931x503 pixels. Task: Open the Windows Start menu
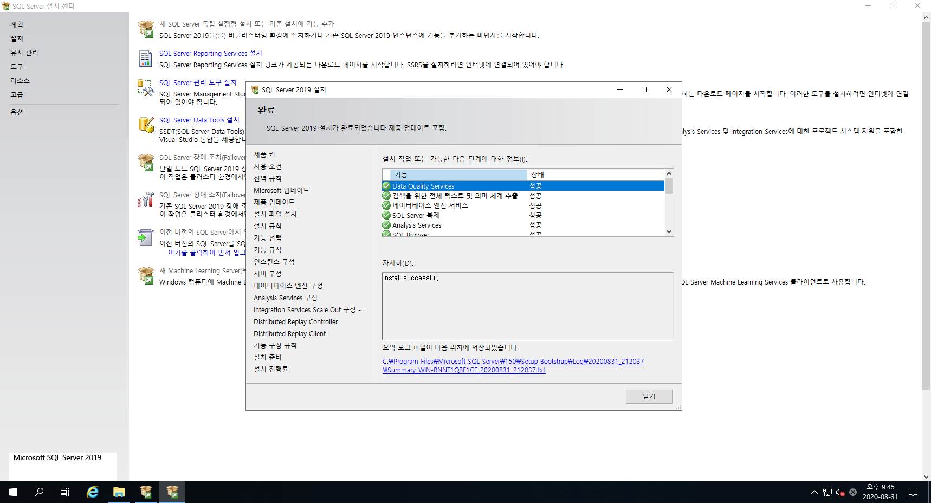(x=13, y=492)
